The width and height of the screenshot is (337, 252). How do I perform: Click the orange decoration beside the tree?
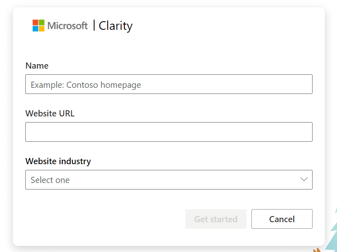[x=317, y=250]
